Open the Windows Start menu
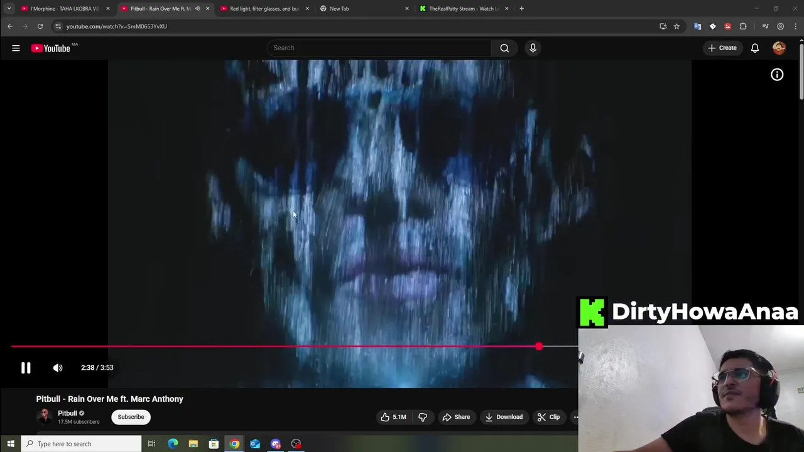 pos(10,444)
